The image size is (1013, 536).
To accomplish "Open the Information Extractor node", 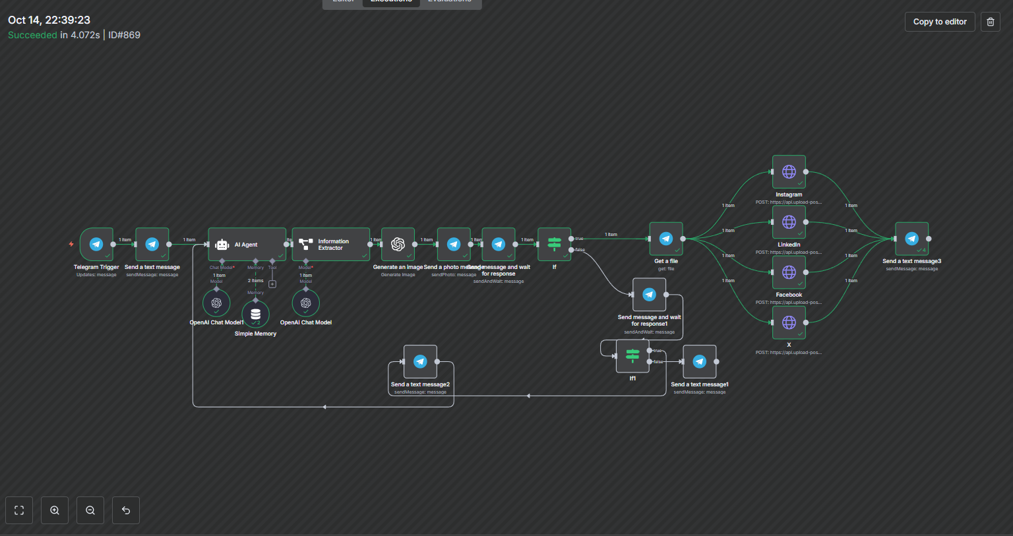I will pyautogui.click(x=330, y=244).
